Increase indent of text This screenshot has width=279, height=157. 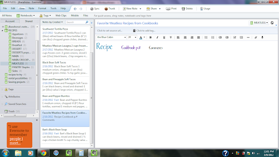click(x=227, y=38)
